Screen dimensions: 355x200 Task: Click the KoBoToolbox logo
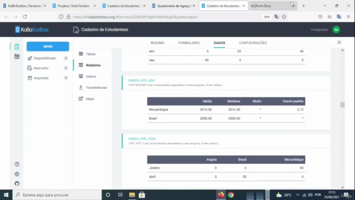32,29
